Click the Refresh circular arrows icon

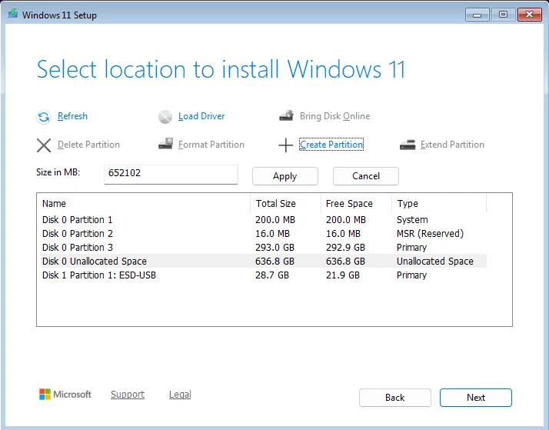pyautogui.click(x=44, y=117)
